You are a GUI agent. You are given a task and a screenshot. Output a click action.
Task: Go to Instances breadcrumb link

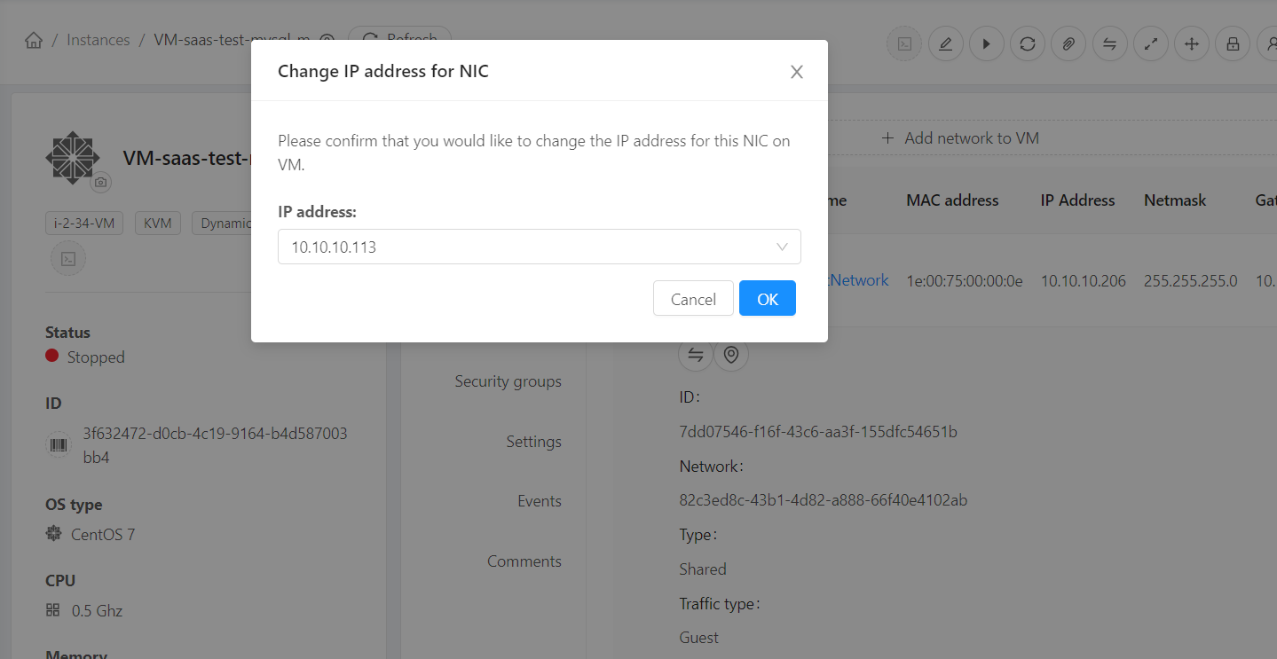[99, 40]
